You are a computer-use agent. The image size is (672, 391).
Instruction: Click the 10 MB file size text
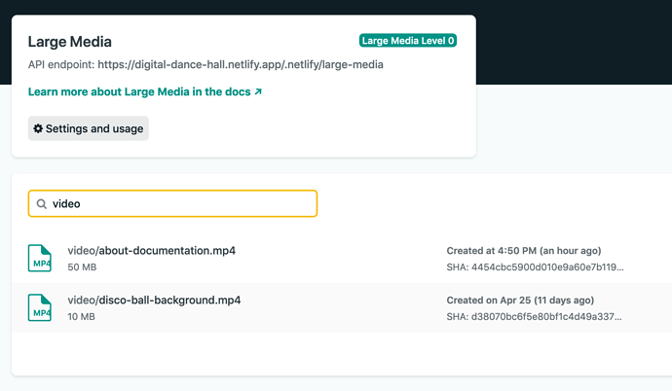click(81, 316)
